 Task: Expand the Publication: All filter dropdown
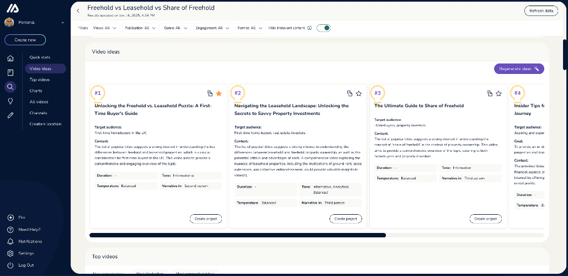point(141,28)
